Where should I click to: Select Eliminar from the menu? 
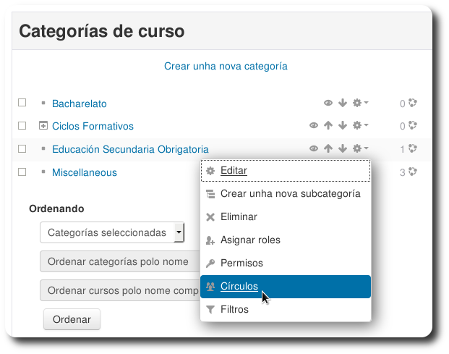(286, 217)
